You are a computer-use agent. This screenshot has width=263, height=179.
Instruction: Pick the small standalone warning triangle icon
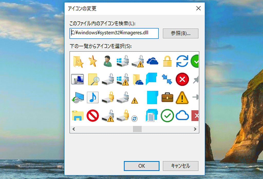pos(135,101)
